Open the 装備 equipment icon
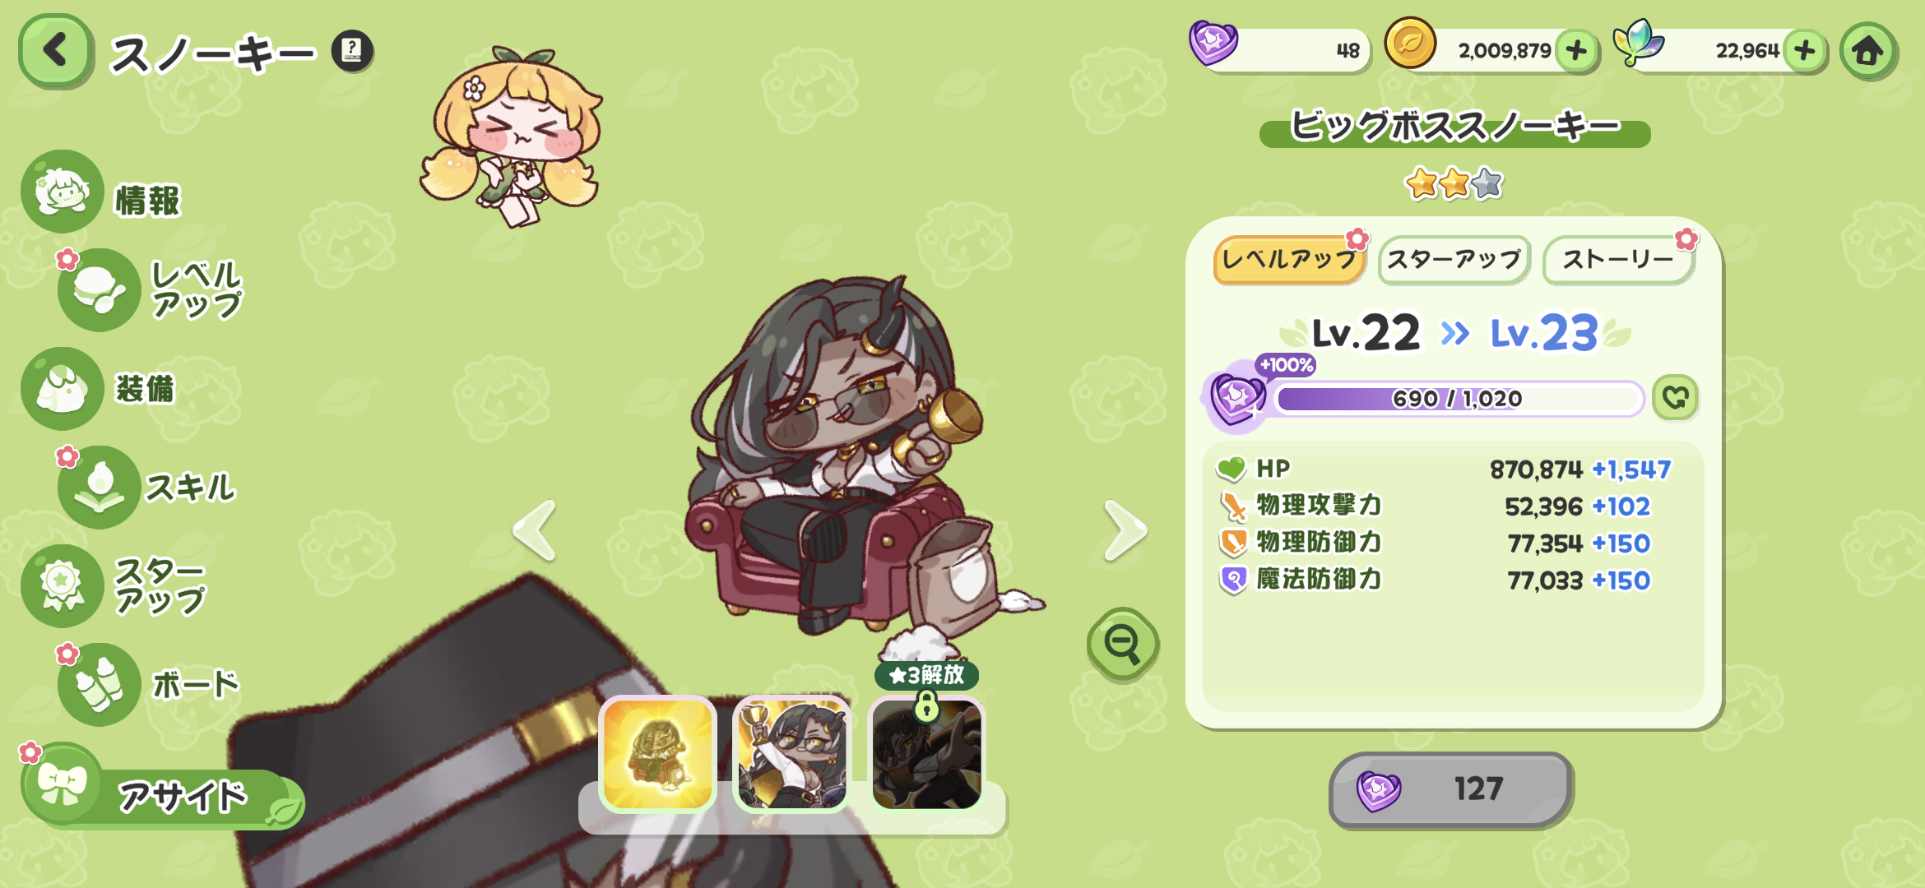 point(63,388)
